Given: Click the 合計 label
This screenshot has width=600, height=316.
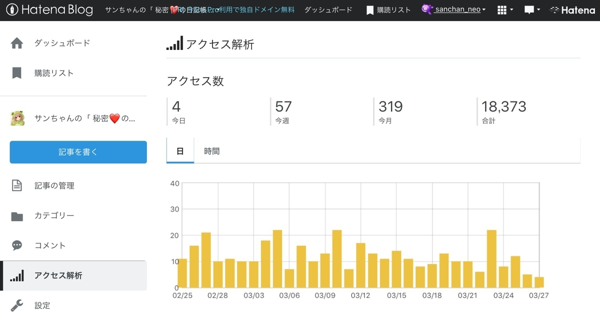Looking at the screenshot, I should [x=488, y=121].
